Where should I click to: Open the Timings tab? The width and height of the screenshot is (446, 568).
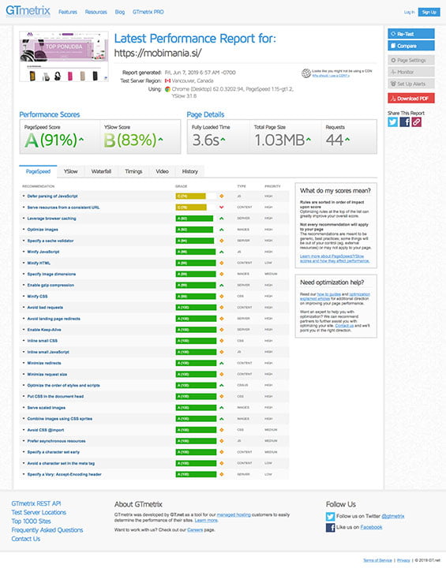(133, 171)
